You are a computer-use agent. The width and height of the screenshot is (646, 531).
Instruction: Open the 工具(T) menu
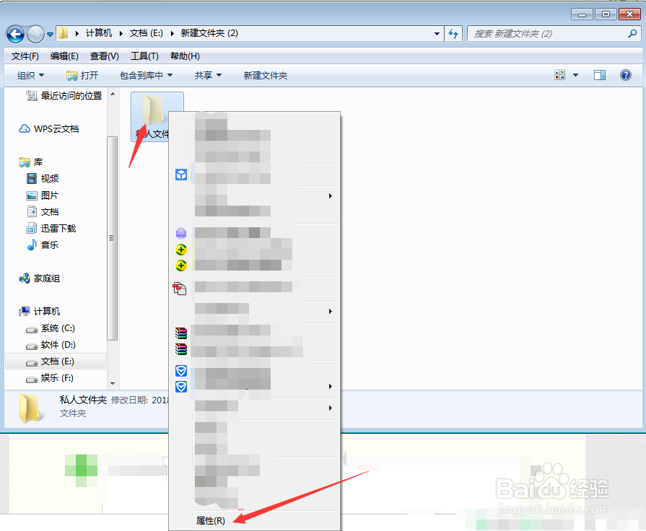click(x=144, y=56)
